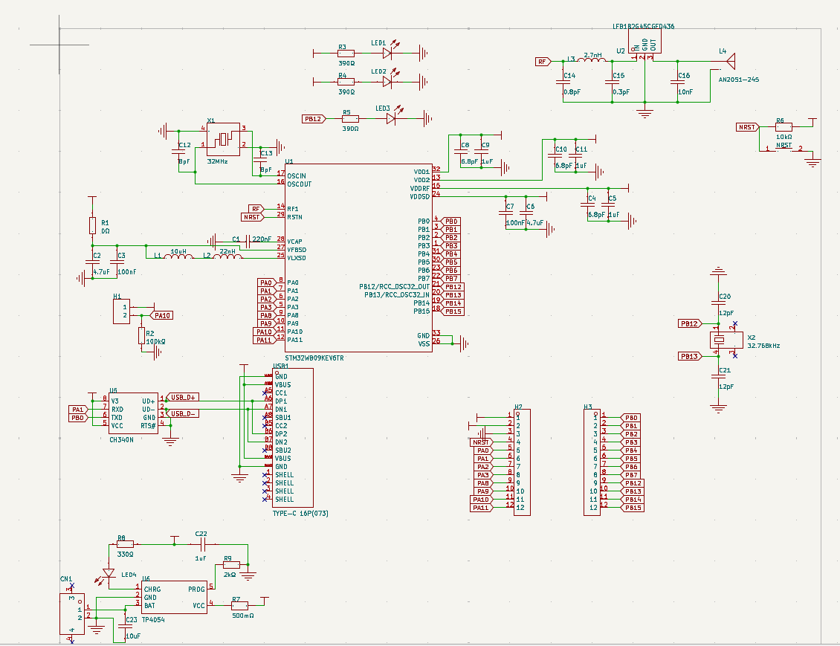Pick the LED3 diode symbol

pyautogui.click(x=390, y=118)
